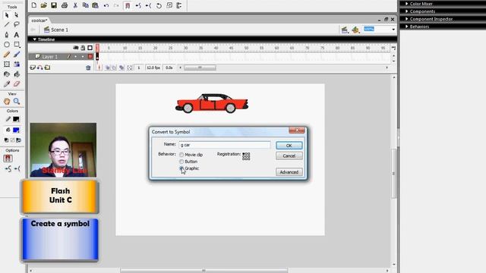The width and height of the screenshot is (486, 273).
Task: Select the Pen tool
Action: tap(7, 35)
